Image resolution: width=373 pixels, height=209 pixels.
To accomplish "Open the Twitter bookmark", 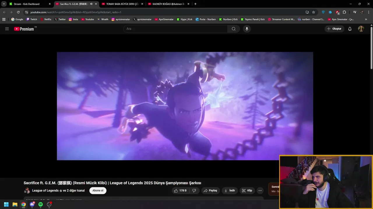I will [x=60, y=19].
